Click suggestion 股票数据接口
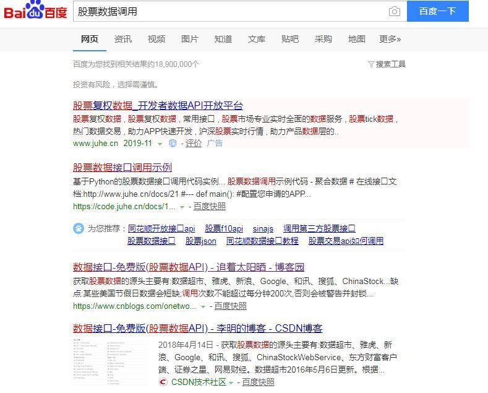Viewport: 488px width, 393px height. tap(152, 241)
